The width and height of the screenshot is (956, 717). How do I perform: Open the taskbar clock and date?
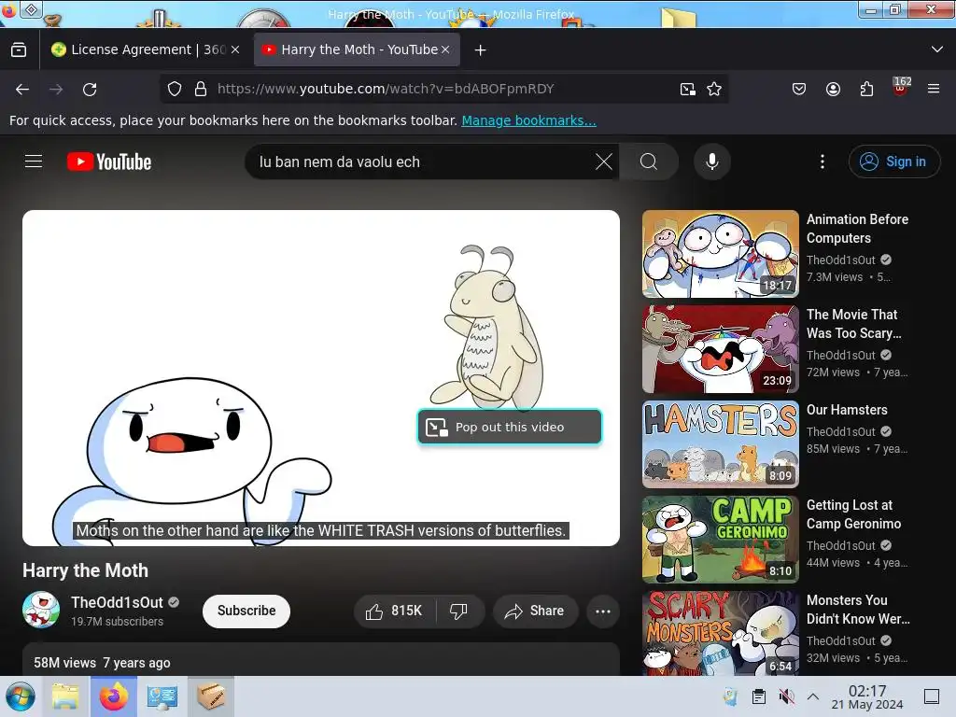[x=867, y=696]
